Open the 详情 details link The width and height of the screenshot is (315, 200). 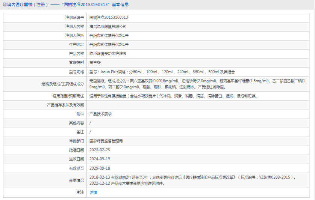[93, 192]
